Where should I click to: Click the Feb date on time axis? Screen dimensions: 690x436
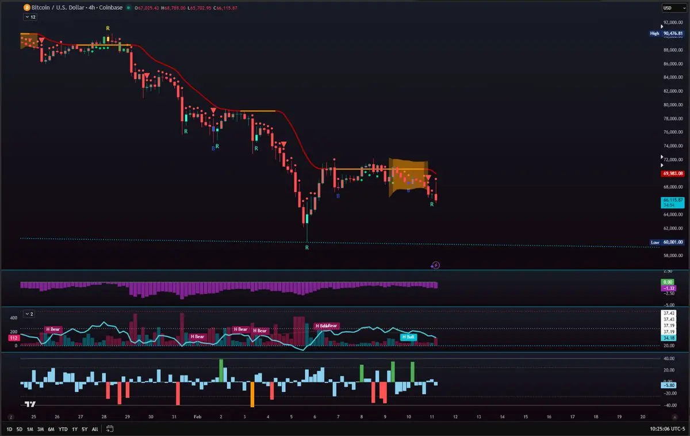click(x=197, y=416)
